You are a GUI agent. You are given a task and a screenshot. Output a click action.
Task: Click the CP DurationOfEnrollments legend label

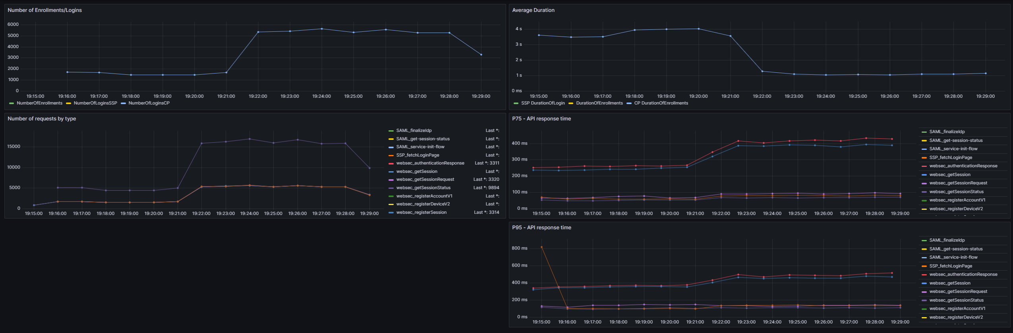tap(661, 103)
